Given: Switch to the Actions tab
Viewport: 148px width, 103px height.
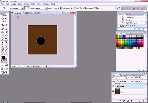Looking at the screenshot, I should pos(128,15).
